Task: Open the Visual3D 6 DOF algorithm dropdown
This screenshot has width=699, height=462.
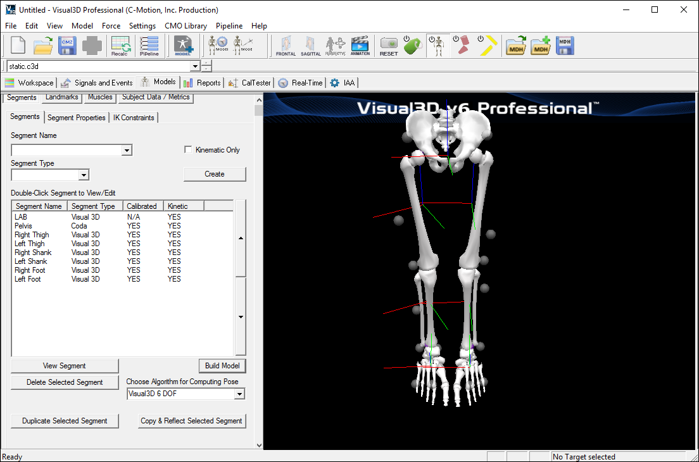Action: tap(239, 394)
